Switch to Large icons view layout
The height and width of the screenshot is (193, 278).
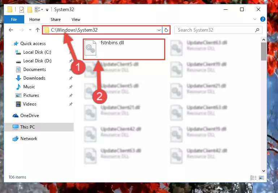[261, 178]
